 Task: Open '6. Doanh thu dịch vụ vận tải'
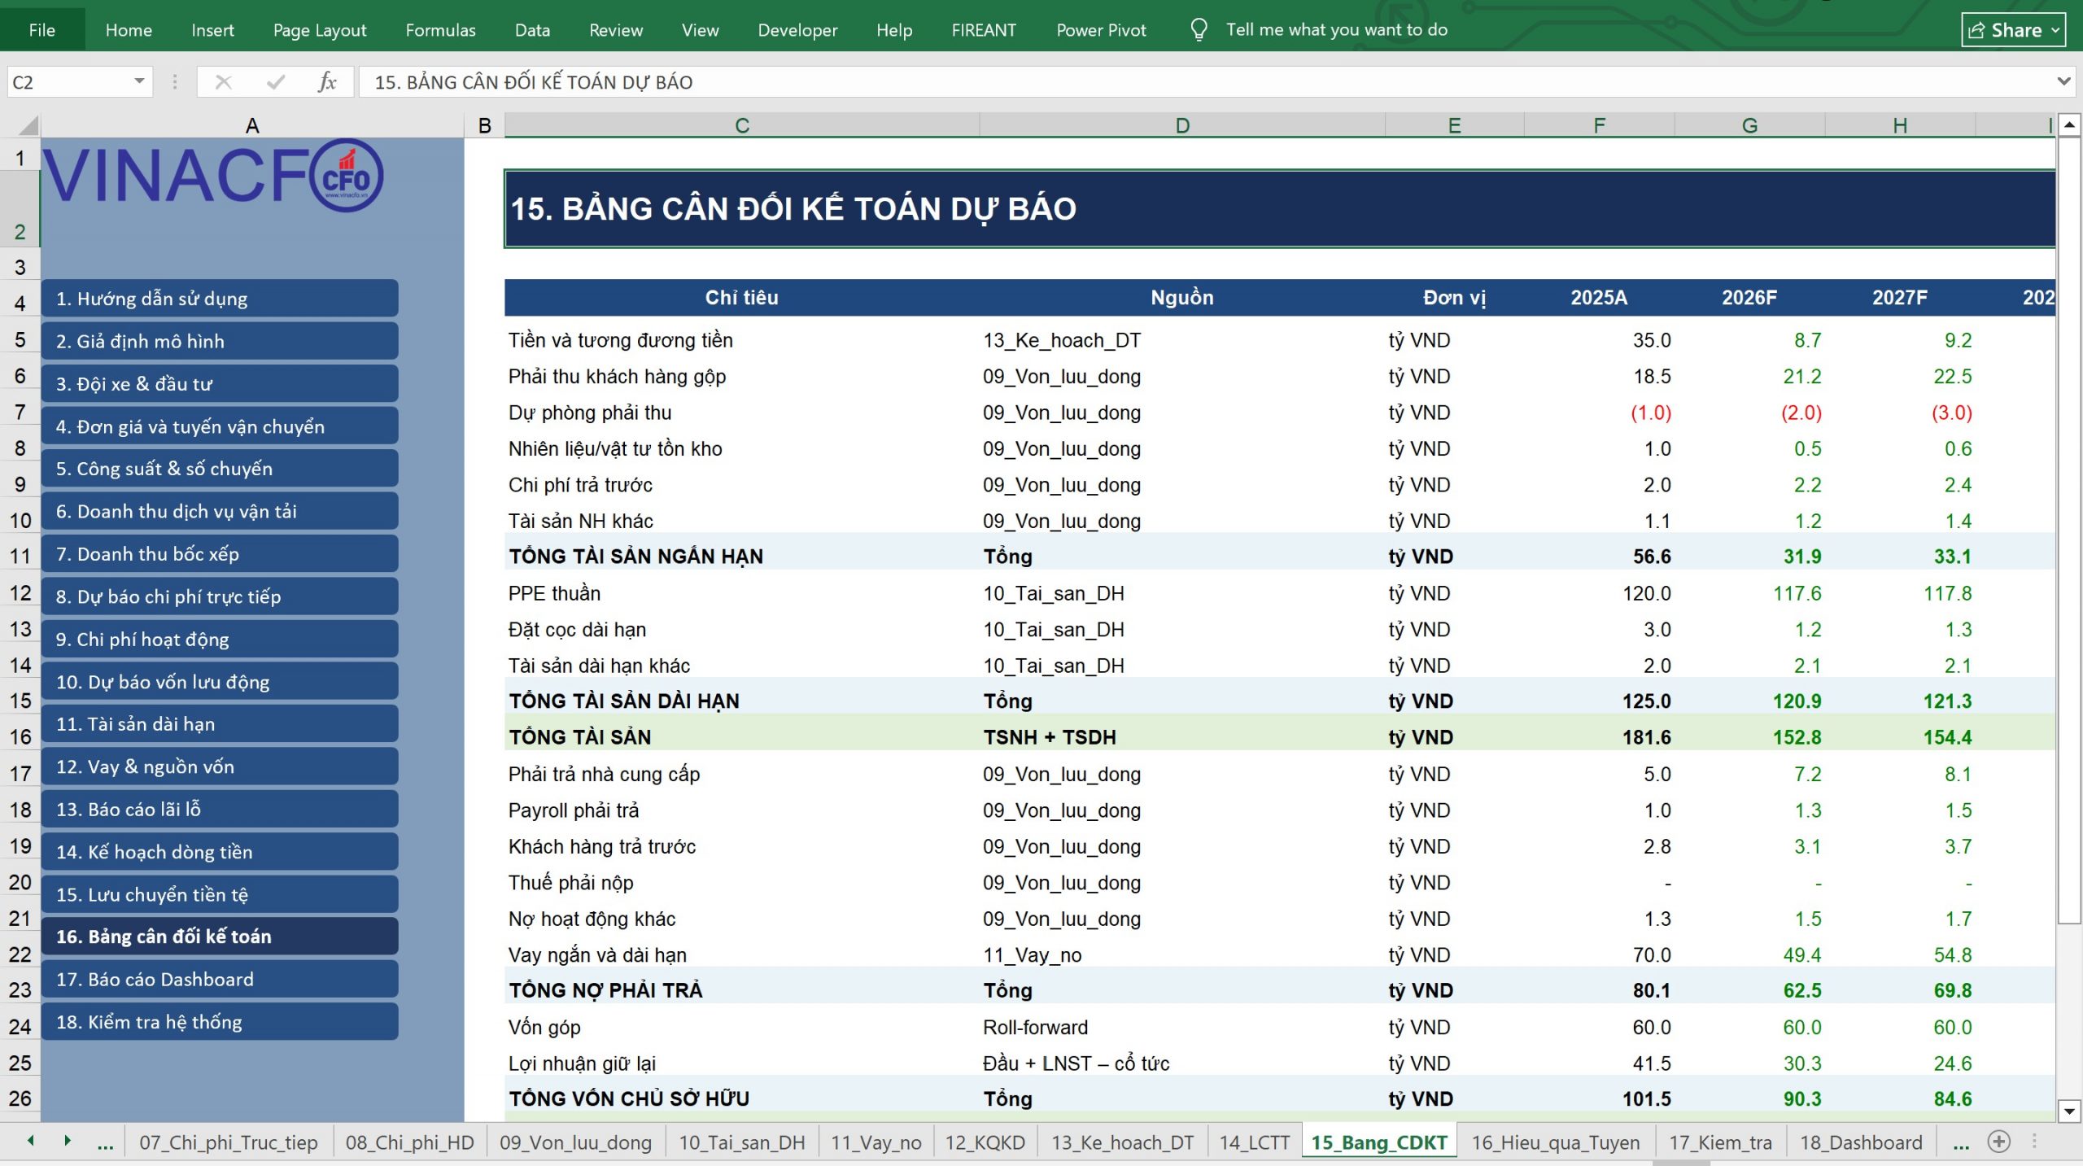click(220, 511)
